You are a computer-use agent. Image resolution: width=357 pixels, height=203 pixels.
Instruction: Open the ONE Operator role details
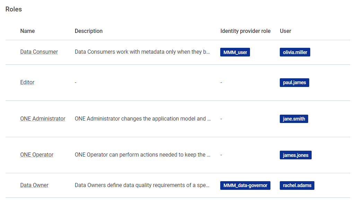pos(37,155)
